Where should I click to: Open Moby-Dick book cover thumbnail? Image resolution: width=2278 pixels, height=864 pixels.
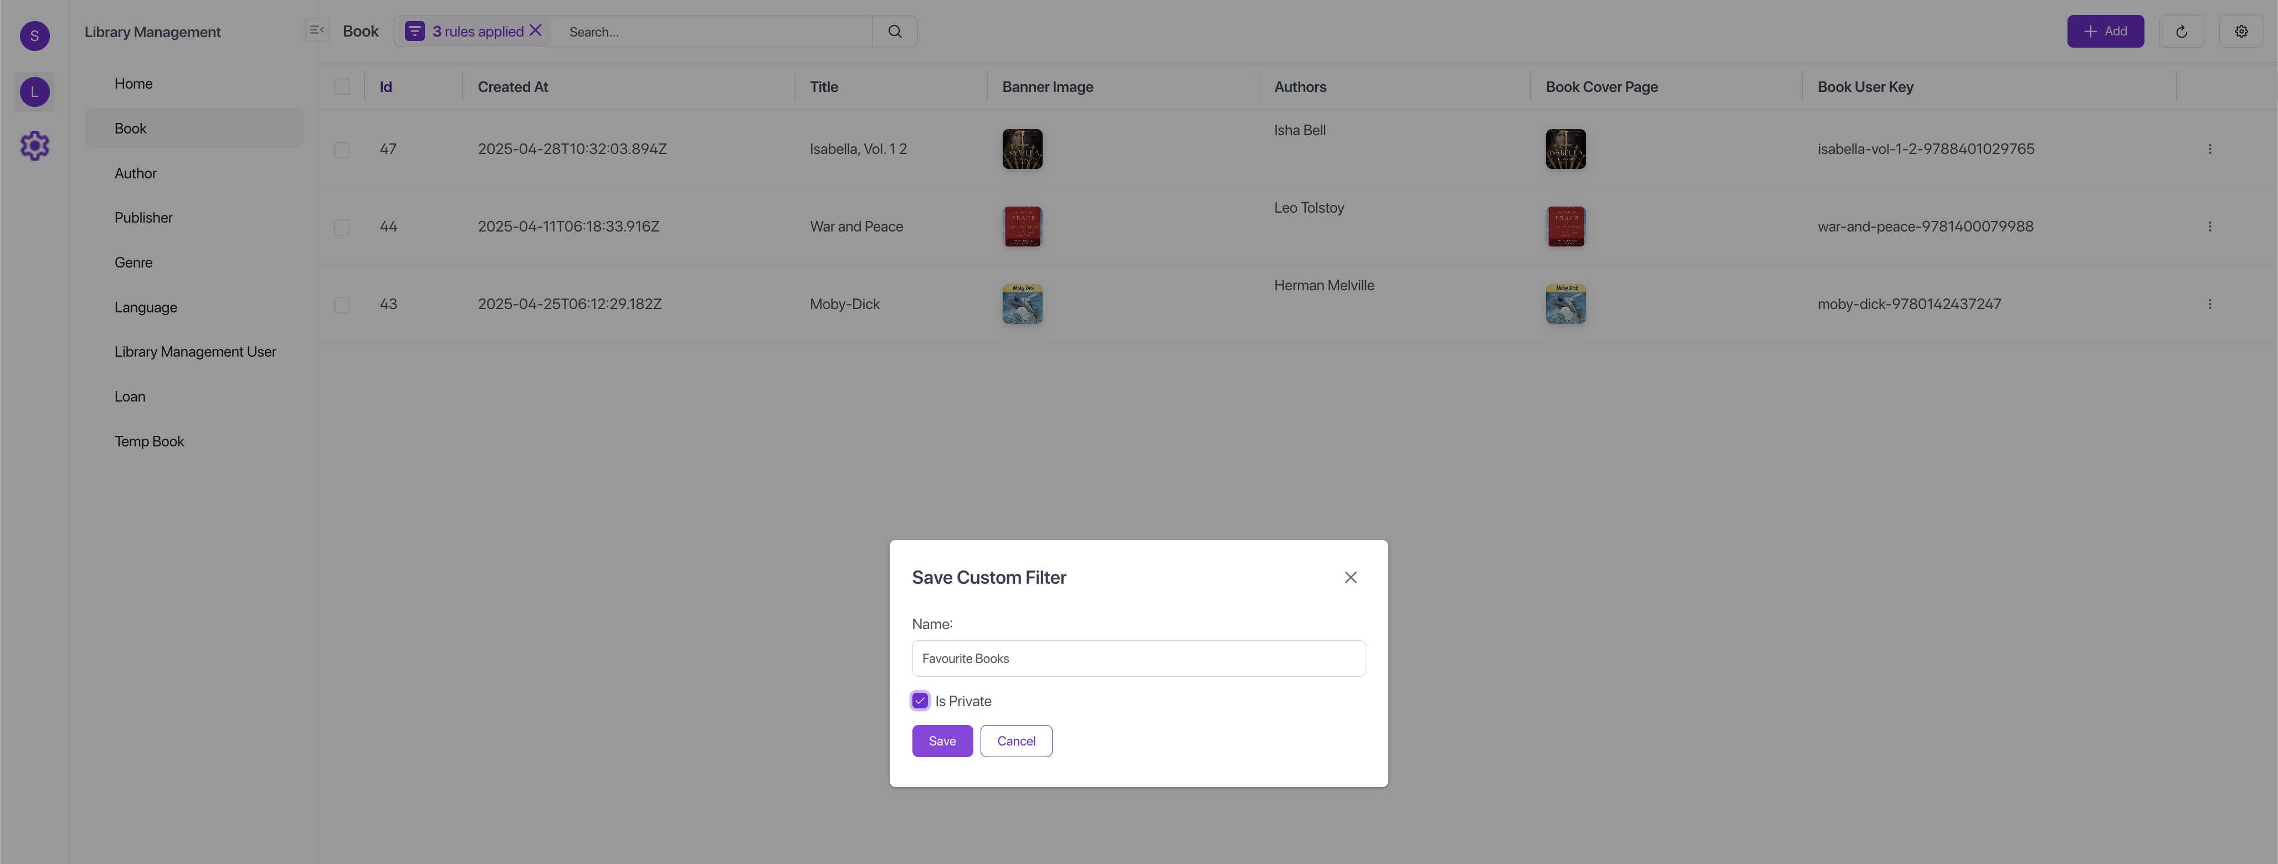point(1565,304)
